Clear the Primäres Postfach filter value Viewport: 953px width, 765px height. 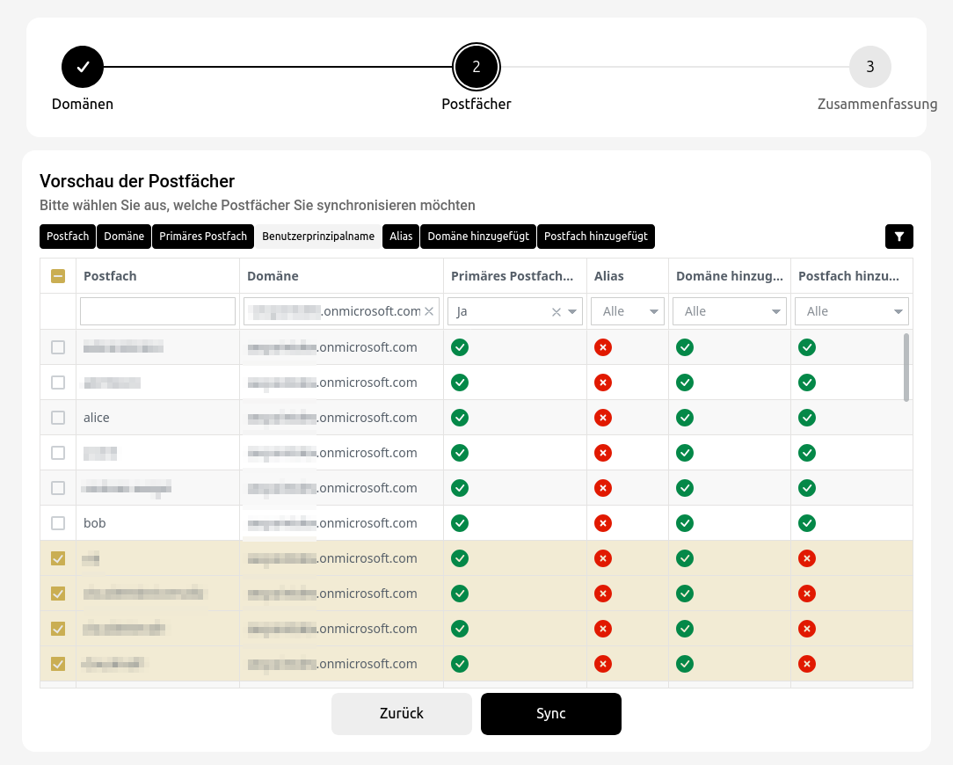point(556,311)
